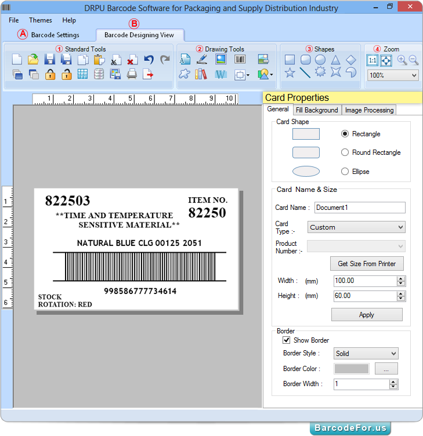This screenshot has height=436, width=423.
Task: Set zoom to 1:1 actual size
Action: (373, 60)
